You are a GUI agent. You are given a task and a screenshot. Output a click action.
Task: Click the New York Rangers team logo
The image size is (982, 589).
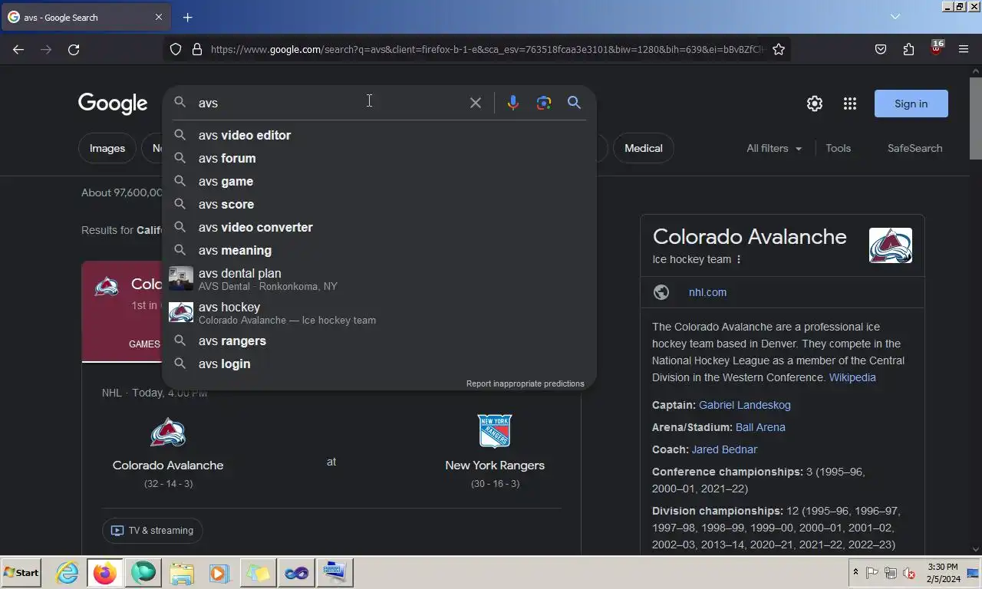pos(495,432)
